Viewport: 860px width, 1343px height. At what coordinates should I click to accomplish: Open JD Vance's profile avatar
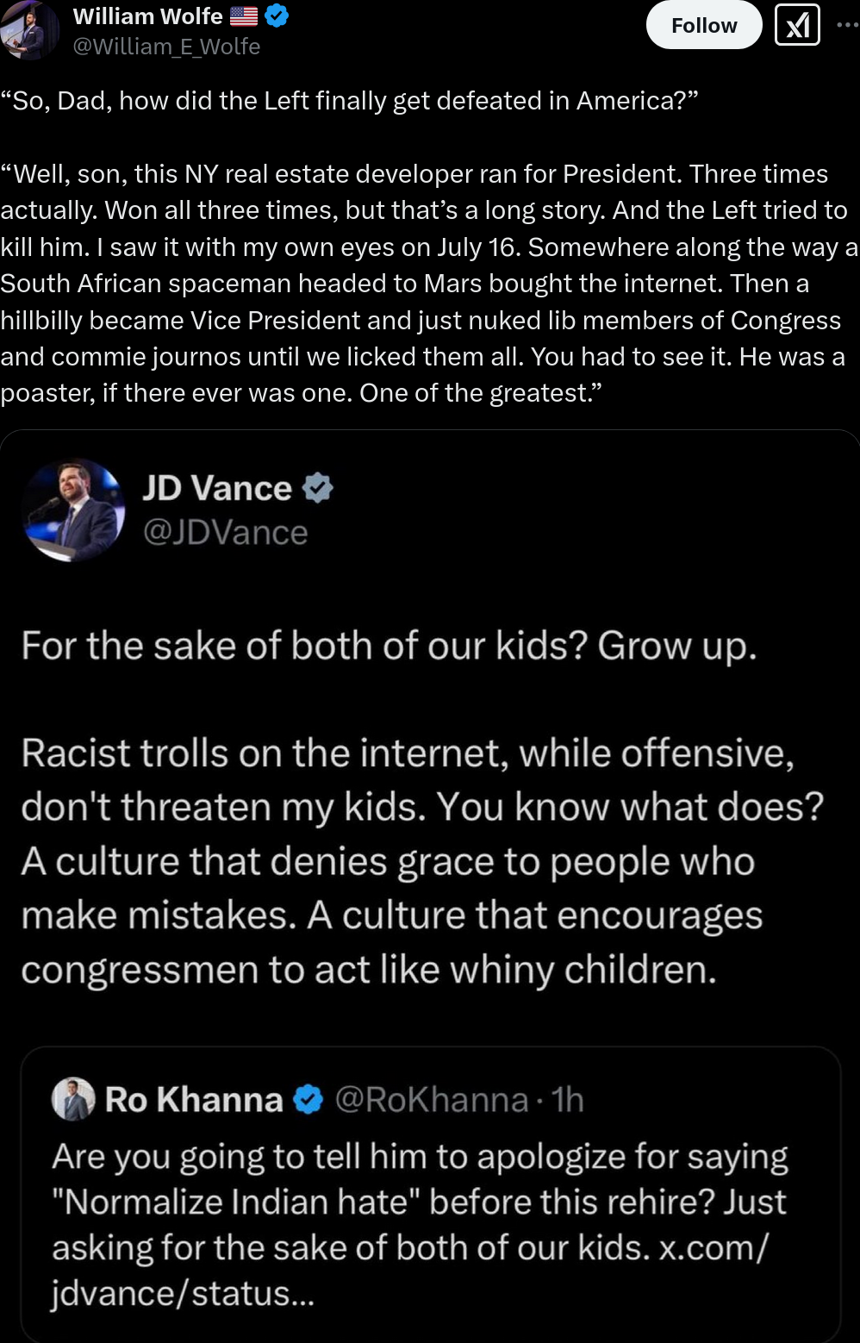point(74,509)
